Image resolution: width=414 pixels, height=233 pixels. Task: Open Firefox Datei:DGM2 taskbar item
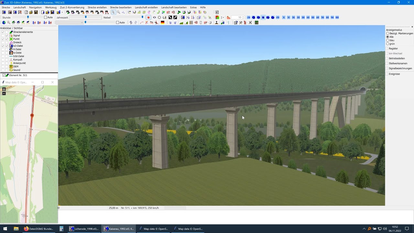click(38, 229)
